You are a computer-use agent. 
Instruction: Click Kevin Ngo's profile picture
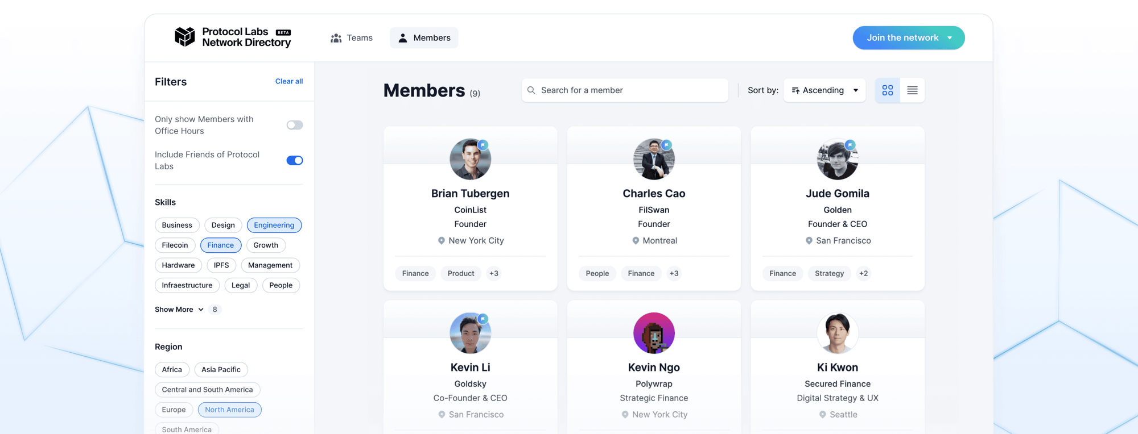click(x=653, y=333)
